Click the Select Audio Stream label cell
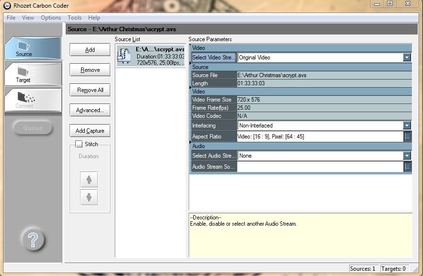Viewport: 423px width, 276px height. 213,156
